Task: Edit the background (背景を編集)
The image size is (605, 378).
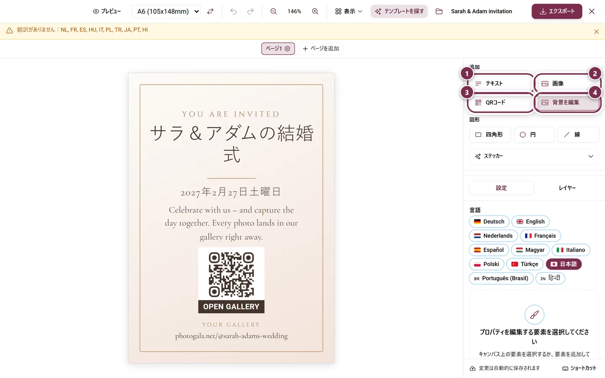Action: click(568, 102)
